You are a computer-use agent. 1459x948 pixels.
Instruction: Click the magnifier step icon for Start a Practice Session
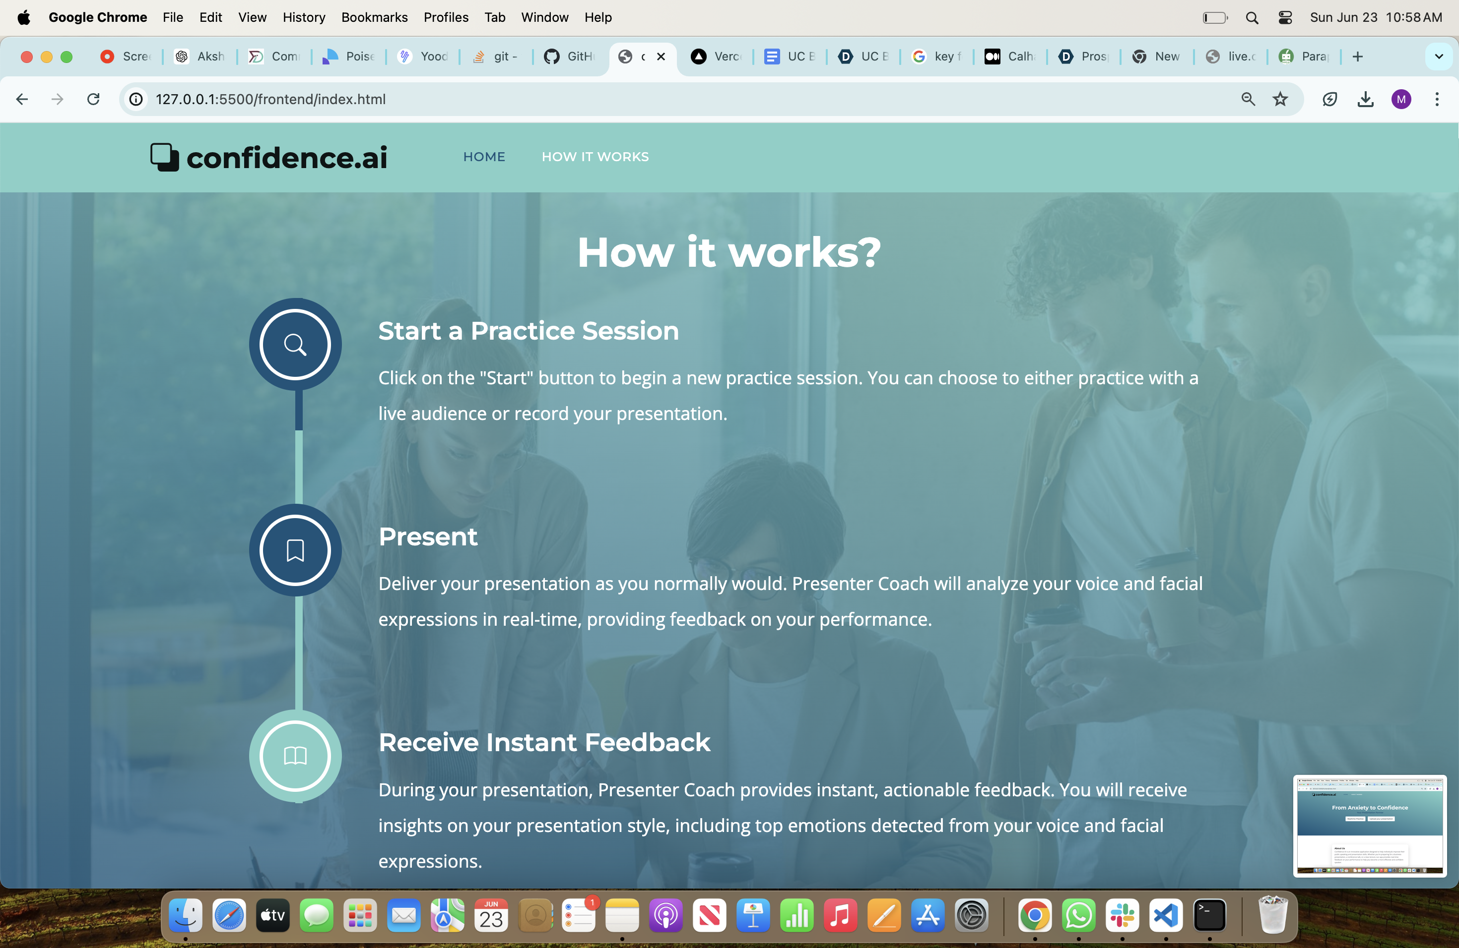295,344
